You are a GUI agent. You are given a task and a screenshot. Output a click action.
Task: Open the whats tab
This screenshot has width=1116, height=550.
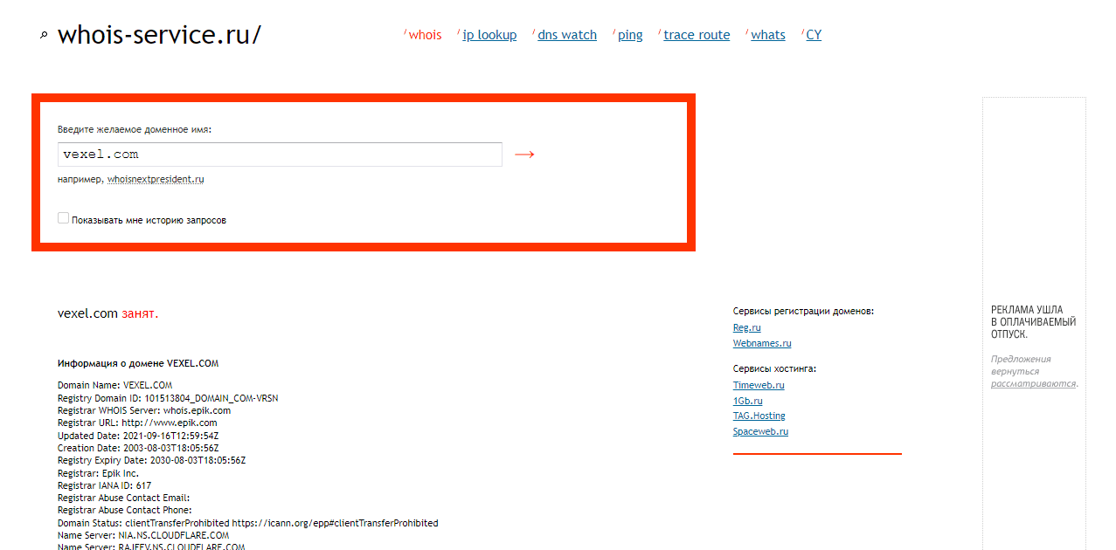tap(767, 35)
